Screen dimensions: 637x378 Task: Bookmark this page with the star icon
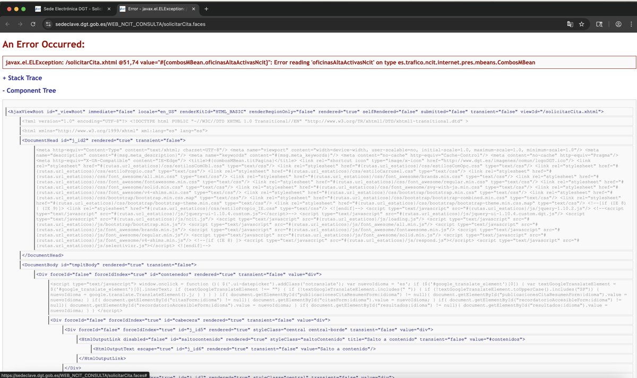[x=582, y=24]
